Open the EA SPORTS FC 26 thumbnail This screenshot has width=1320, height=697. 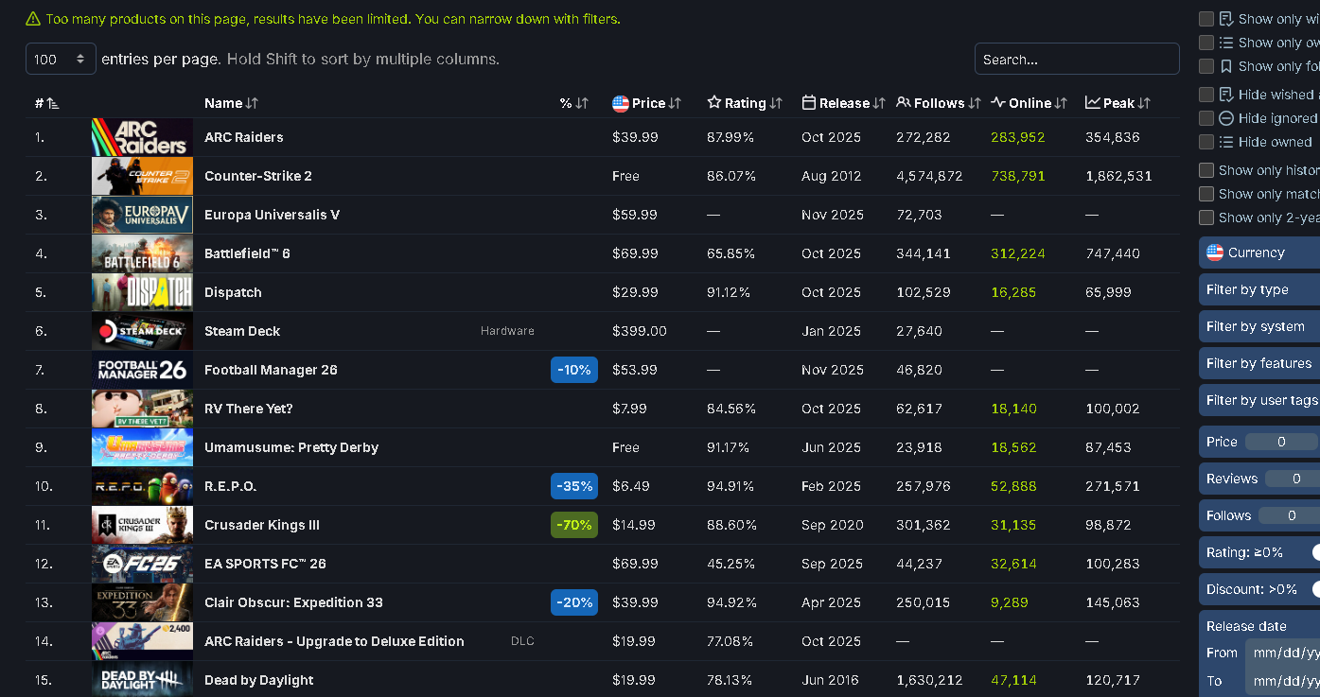pyautogui.click(x=142, y=564)
